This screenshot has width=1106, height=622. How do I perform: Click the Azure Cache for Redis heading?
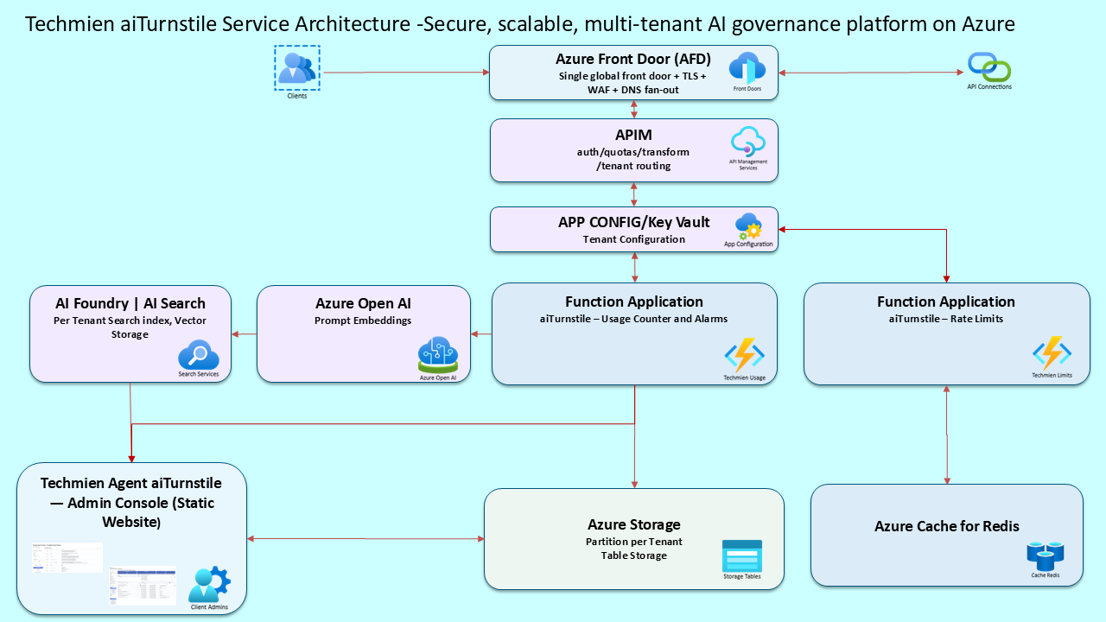(947, 526)
